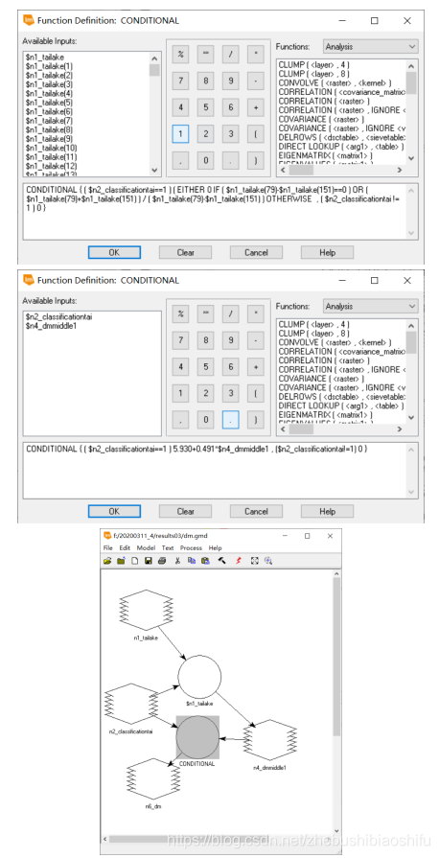Open the Process menu
The height and width of the screenshot is (858, 439).
[191, 547]
